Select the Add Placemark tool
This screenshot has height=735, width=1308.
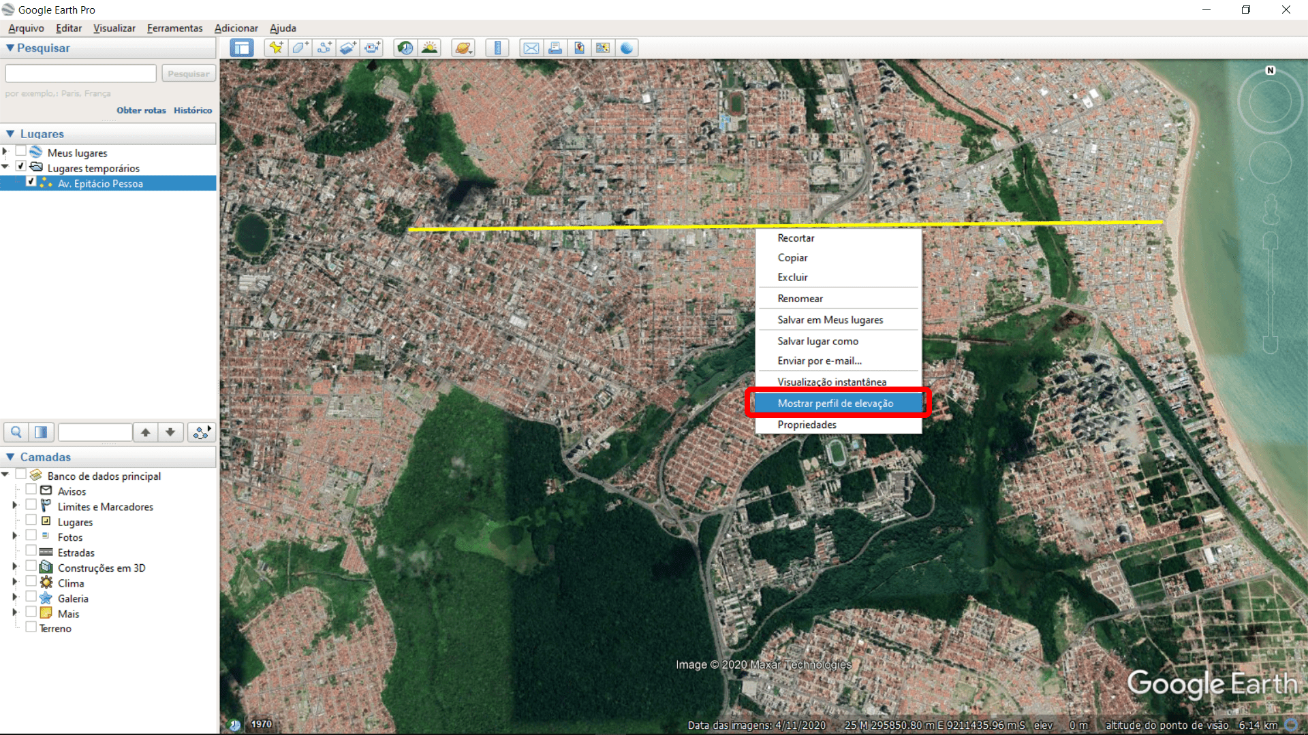click(x=275, y=48)
